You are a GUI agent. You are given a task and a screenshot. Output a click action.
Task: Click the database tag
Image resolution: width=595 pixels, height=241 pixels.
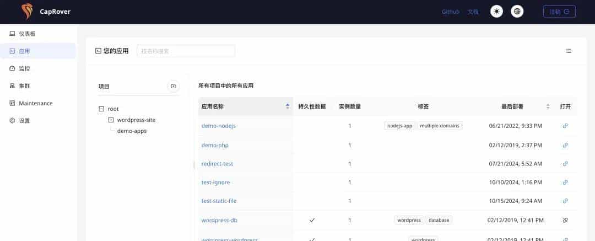point(439,220)
